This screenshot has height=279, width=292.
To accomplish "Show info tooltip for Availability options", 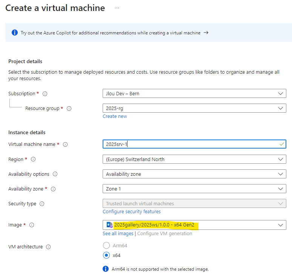I will click(x=55, y=174).
